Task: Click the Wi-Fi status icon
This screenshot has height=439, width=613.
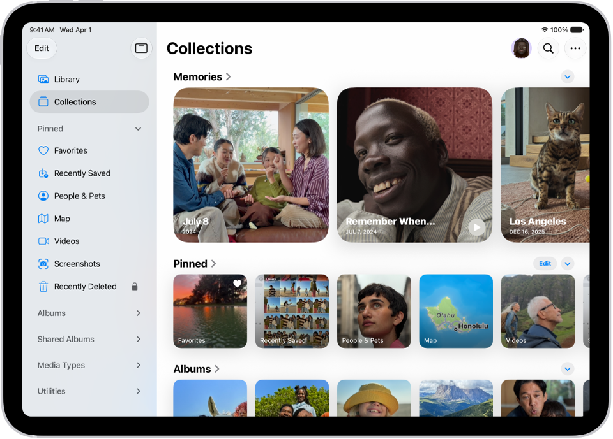Action: point(545,30)
